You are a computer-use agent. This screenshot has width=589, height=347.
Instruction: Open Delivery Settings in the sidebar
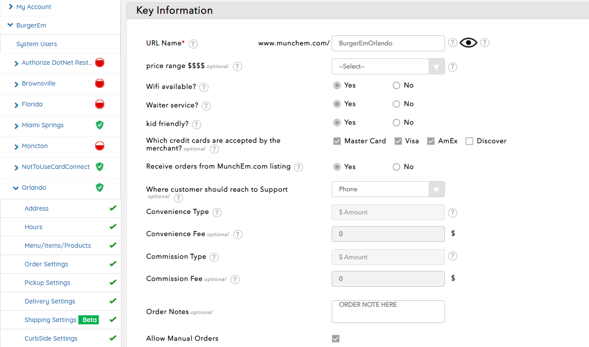[x=50, y=301]
